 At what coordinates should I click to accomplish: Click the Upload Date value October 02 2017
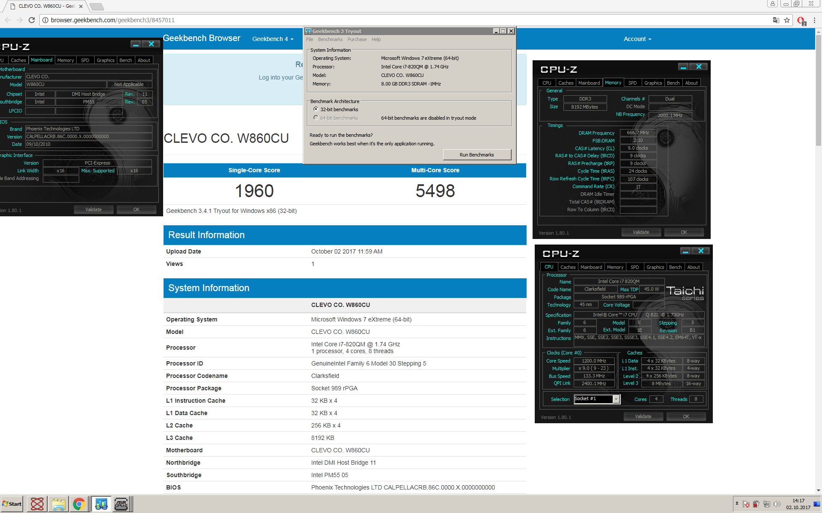point(347,251)
